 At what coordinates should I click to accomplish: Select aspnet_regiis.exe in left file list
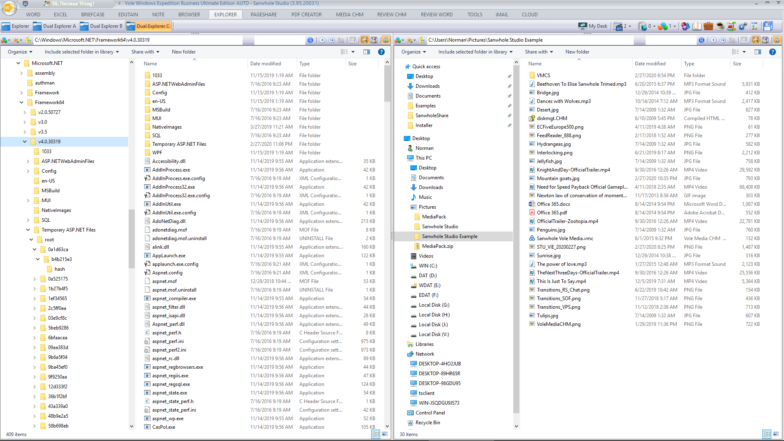click(x=170, y=376)
